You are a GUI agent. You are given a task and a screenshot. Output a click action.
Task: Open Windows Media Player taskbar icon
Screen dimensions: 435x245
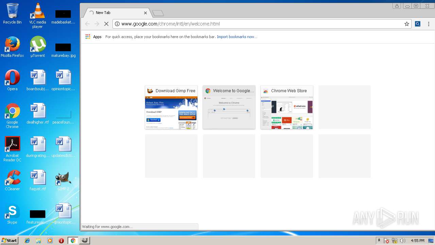(x=50, y=241)
